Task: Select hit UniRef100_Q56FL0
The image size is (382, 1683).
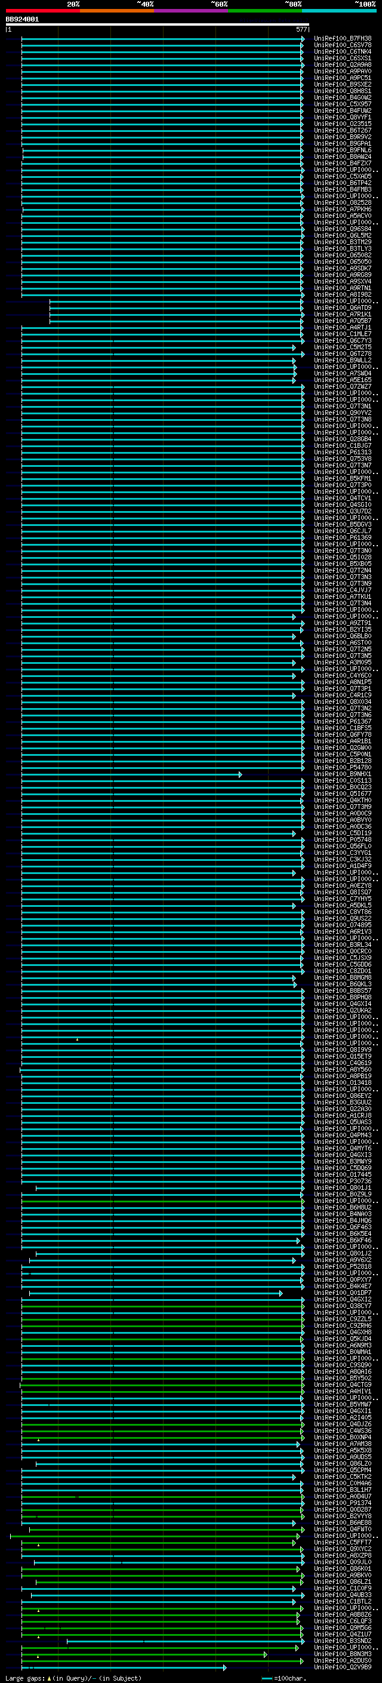Action: (x=343, y=846)
